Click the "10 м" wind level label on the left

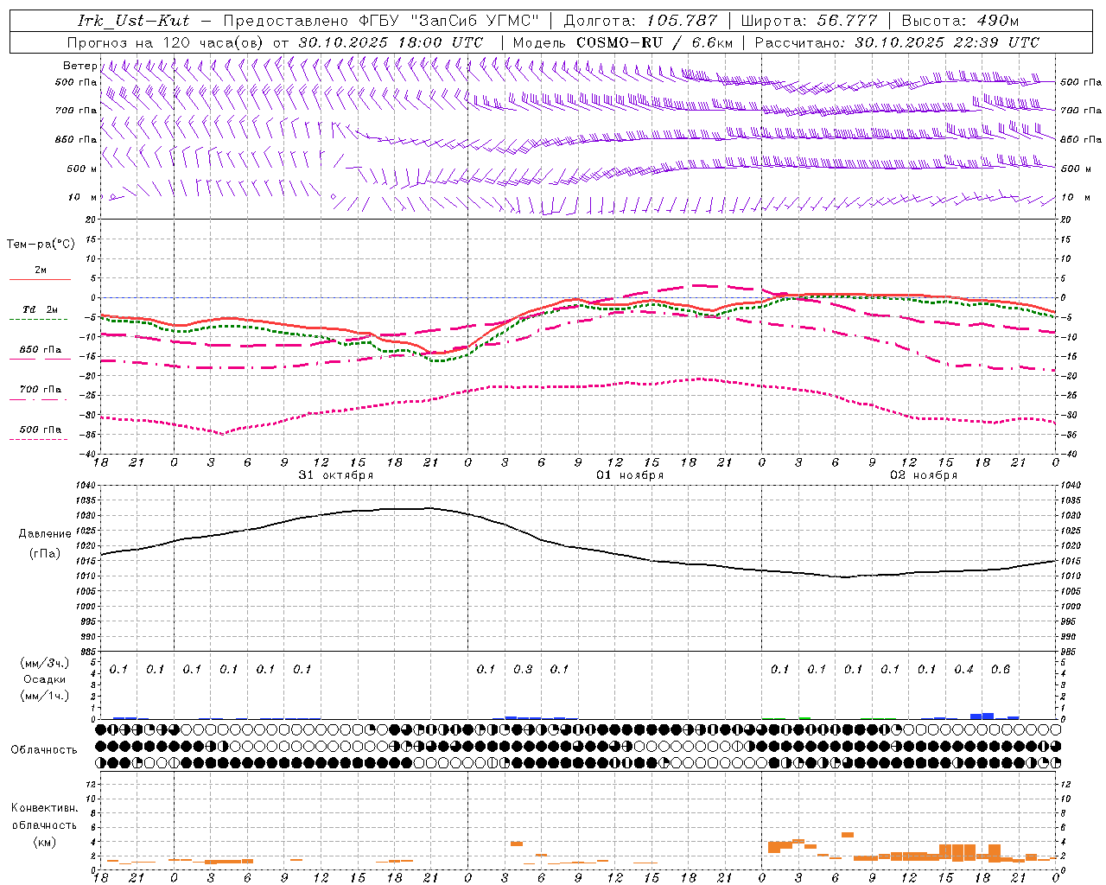pyautogui.click(x=83, y=197)
